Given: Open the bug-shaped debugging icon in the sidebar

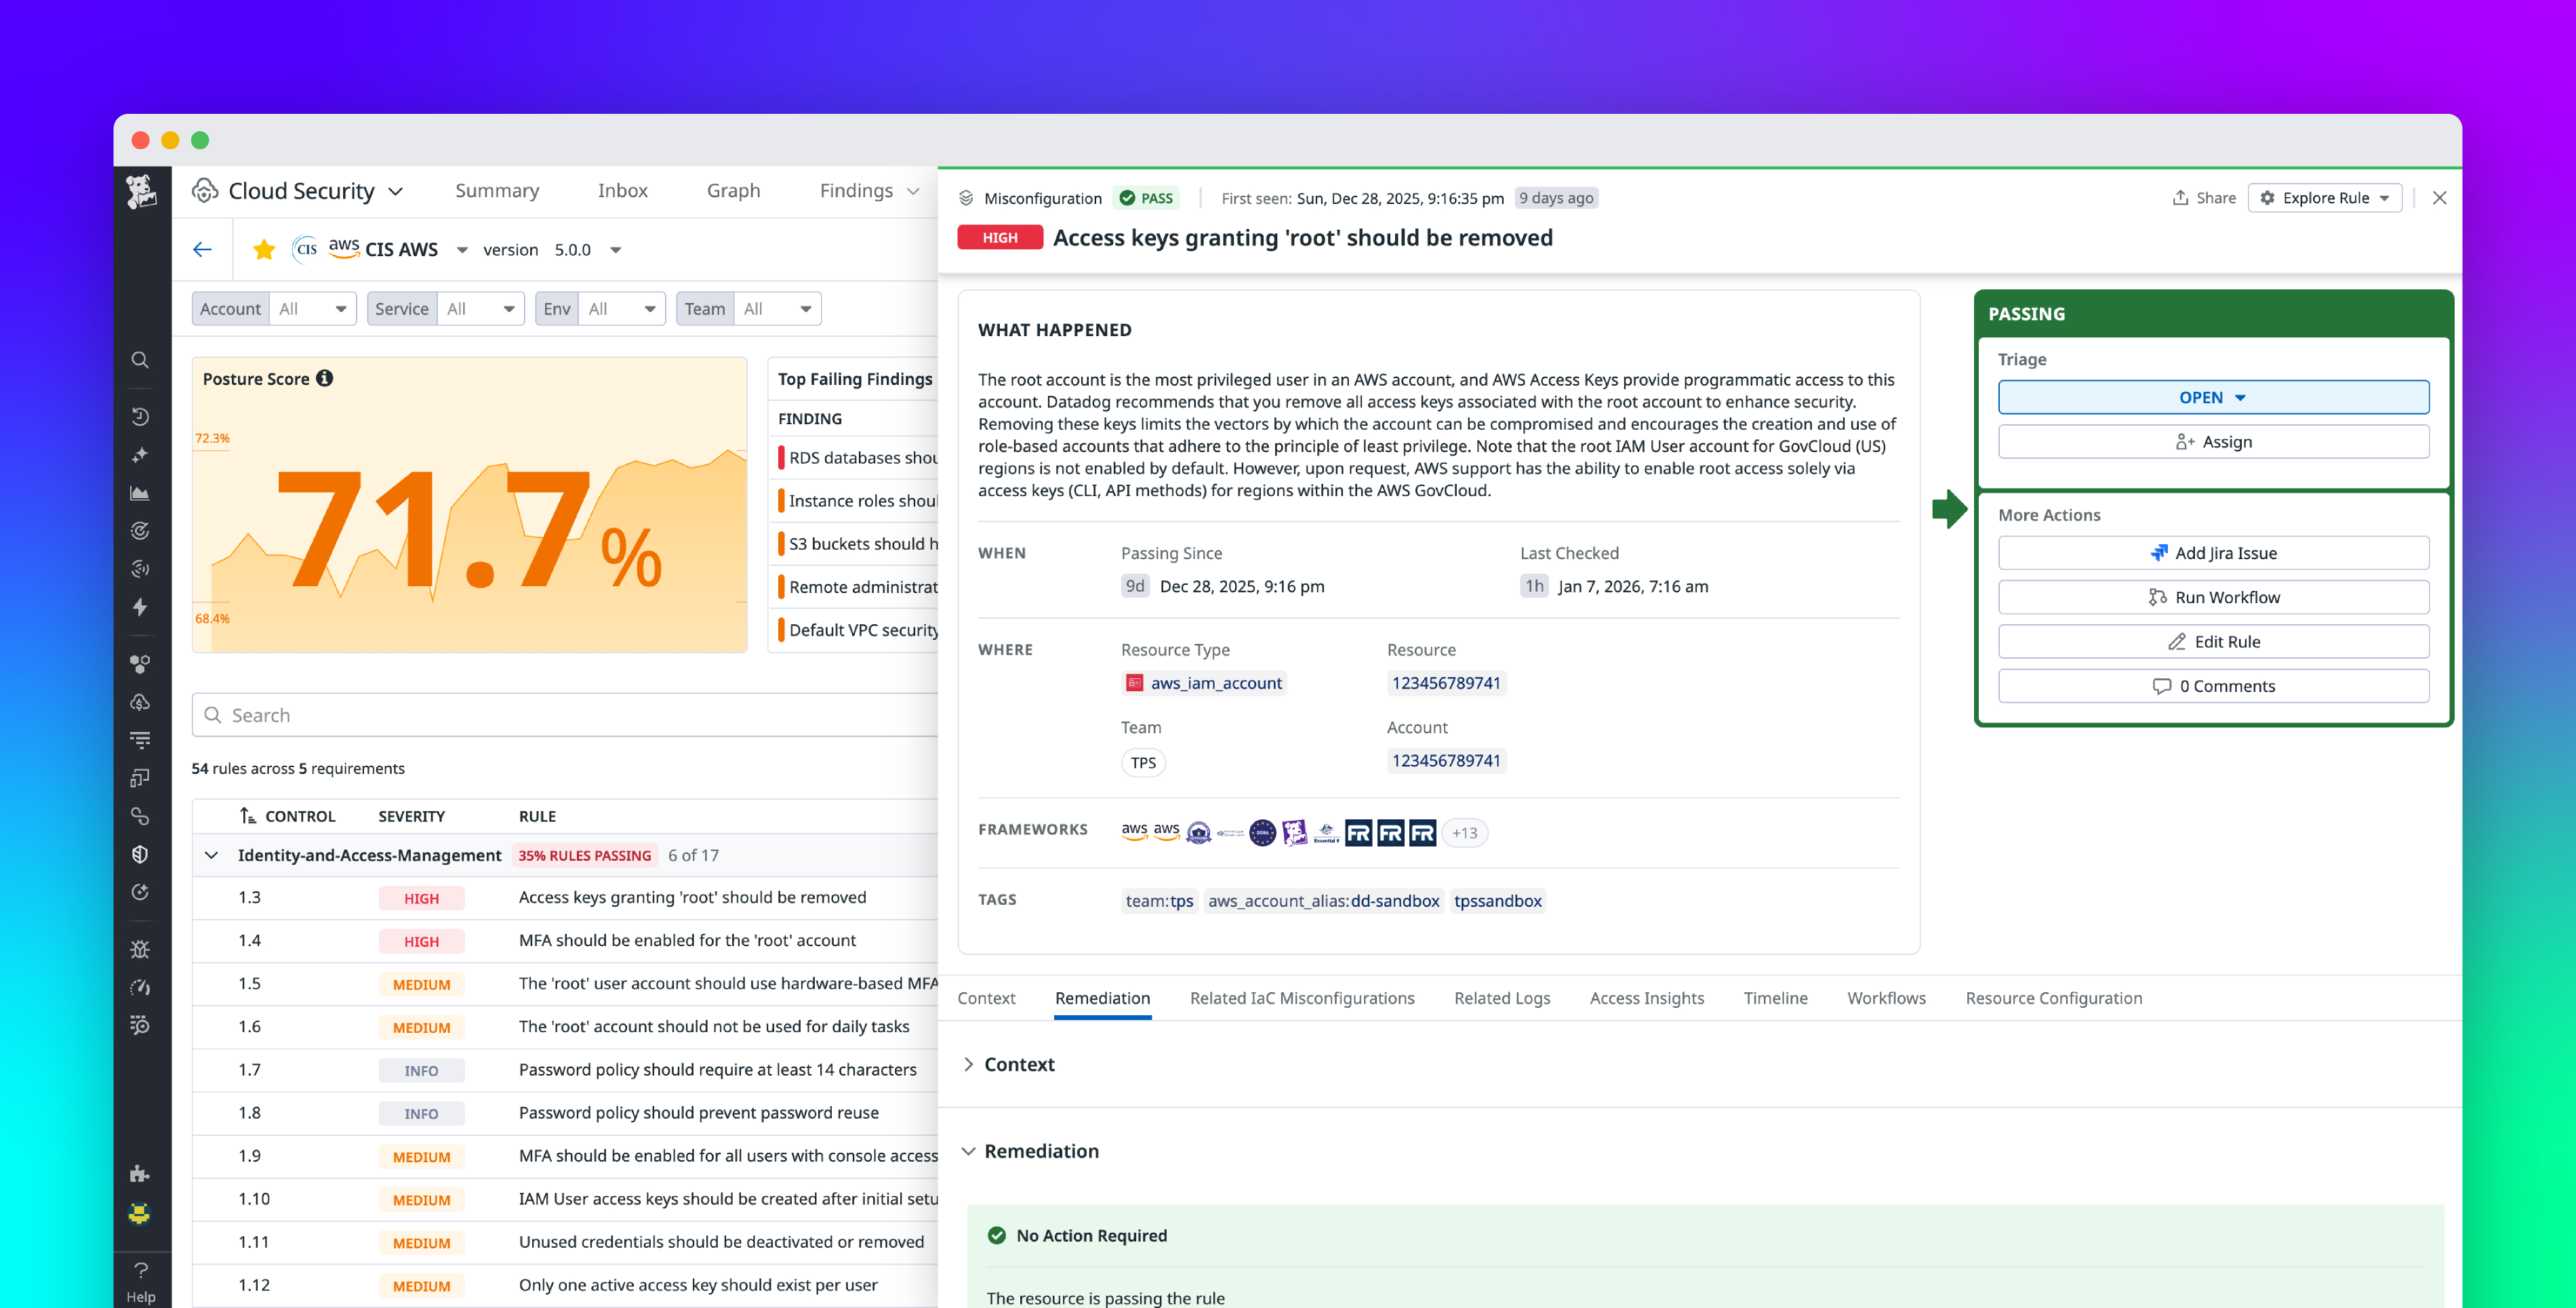Looking at the screenshot, I should [140, 949].
